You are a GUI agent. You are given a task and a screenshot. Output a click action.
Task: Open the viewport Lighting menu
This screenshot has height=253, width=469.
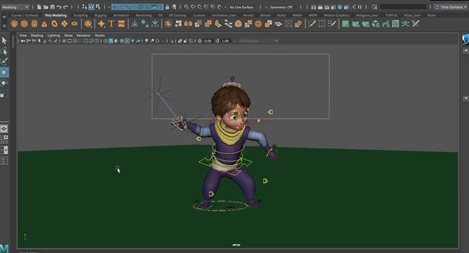tap(54, 35)
